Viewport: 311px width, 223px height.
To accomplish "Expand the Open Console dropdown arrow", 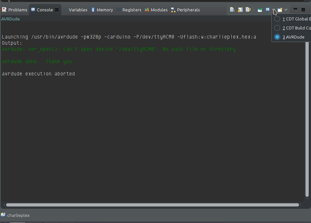I will coord(286,10).
